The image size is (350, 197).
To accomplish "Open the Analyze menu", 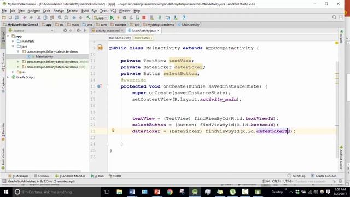I will click(59, 11).
